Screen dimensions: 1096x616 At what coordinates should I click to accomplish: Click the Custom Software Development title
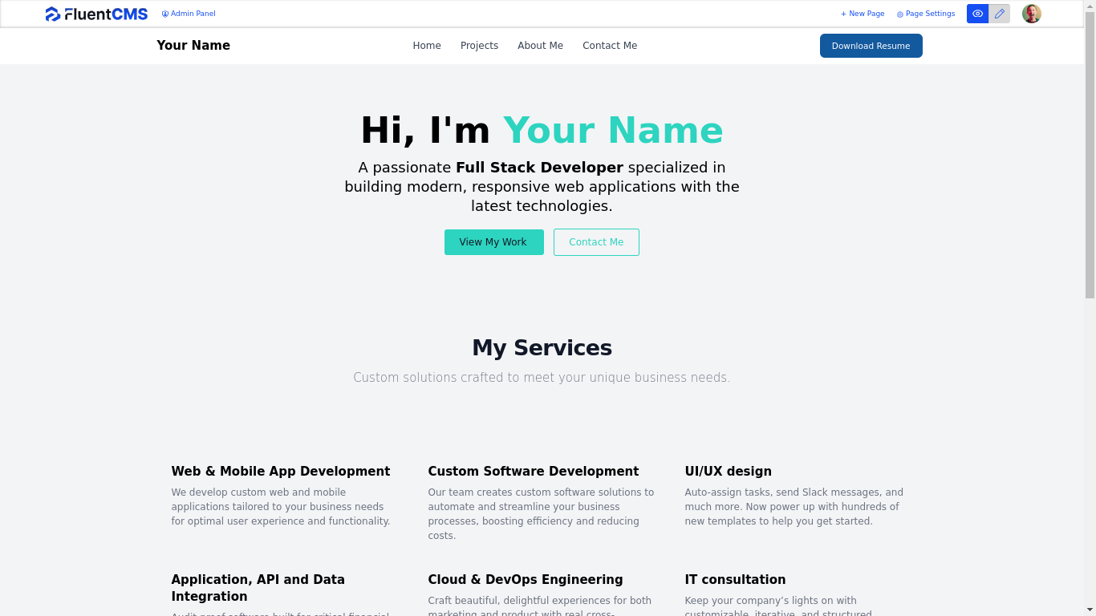(534, 471)
